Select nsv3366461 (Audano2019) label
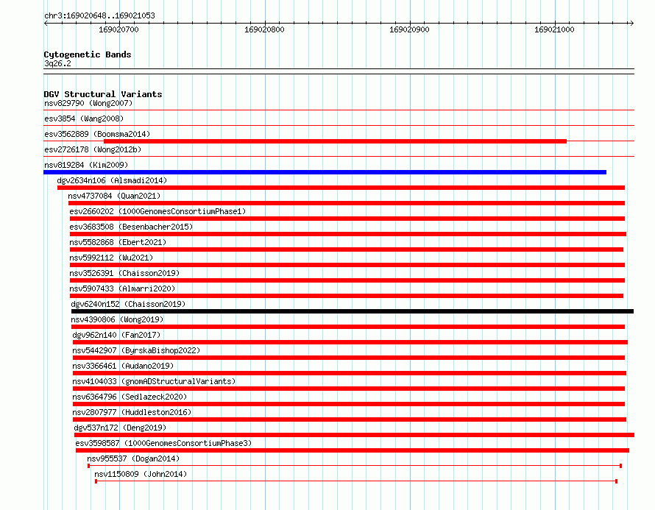 click(x=123, y=366)
